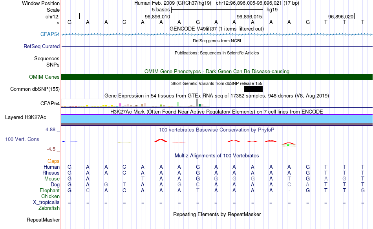Click the RepeatMasker track label
Viewport: 373px width, 229px height.
[x=43, y=220]
